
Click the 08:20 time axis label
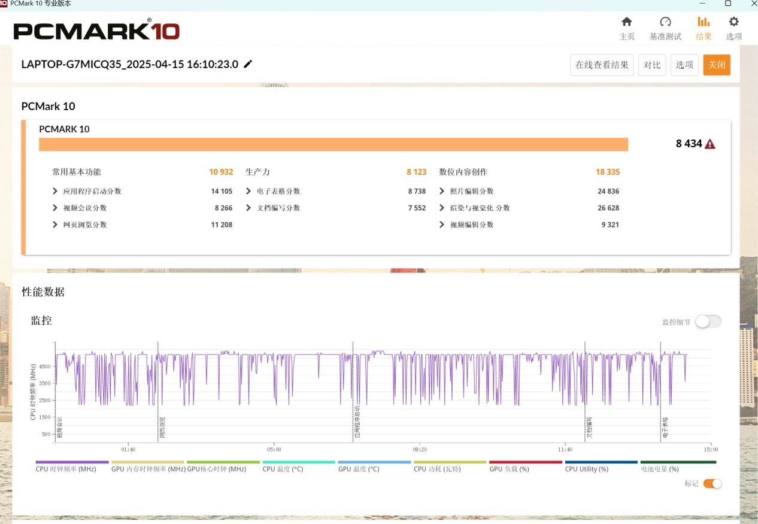[x=420, y=449]
